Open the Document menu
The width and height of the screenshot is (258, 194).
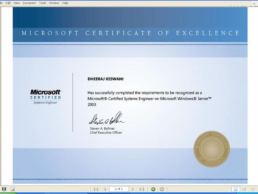tap(29, 3)
